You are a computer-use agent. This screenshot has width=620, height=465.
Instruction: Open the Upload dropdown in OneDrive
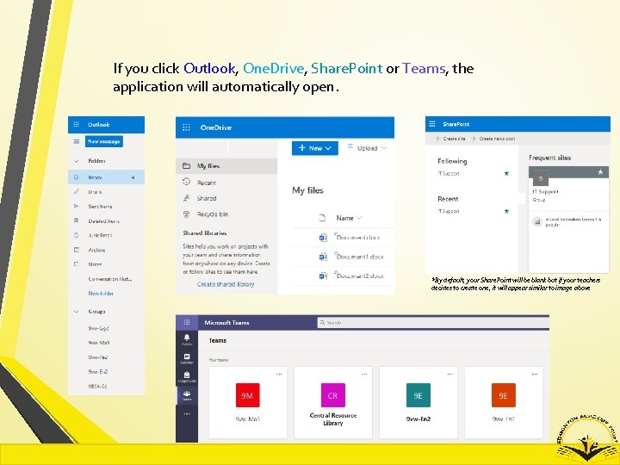[x=367, y=148]
